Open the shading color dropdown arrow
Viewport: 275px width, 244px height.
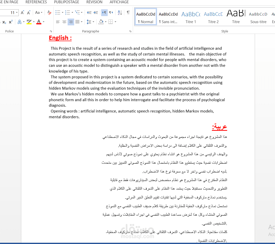click(x=106, y=22)
